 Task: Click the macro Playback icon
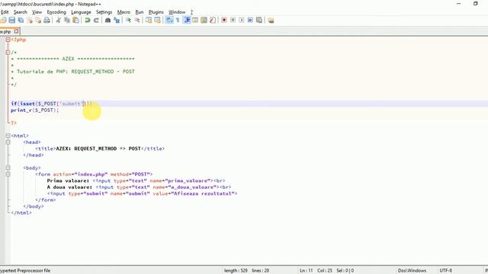[242, 21]
